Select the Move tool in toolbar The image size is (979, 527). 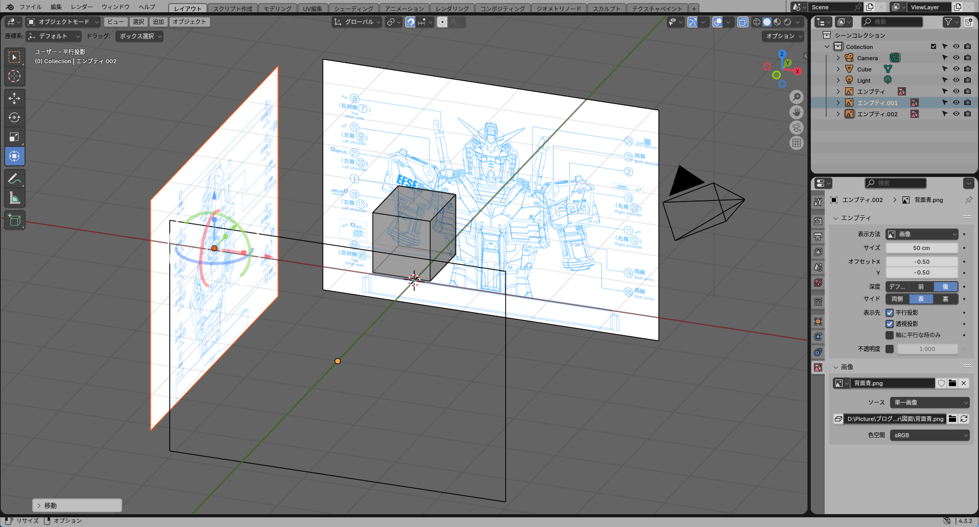[x=14, y=98]
